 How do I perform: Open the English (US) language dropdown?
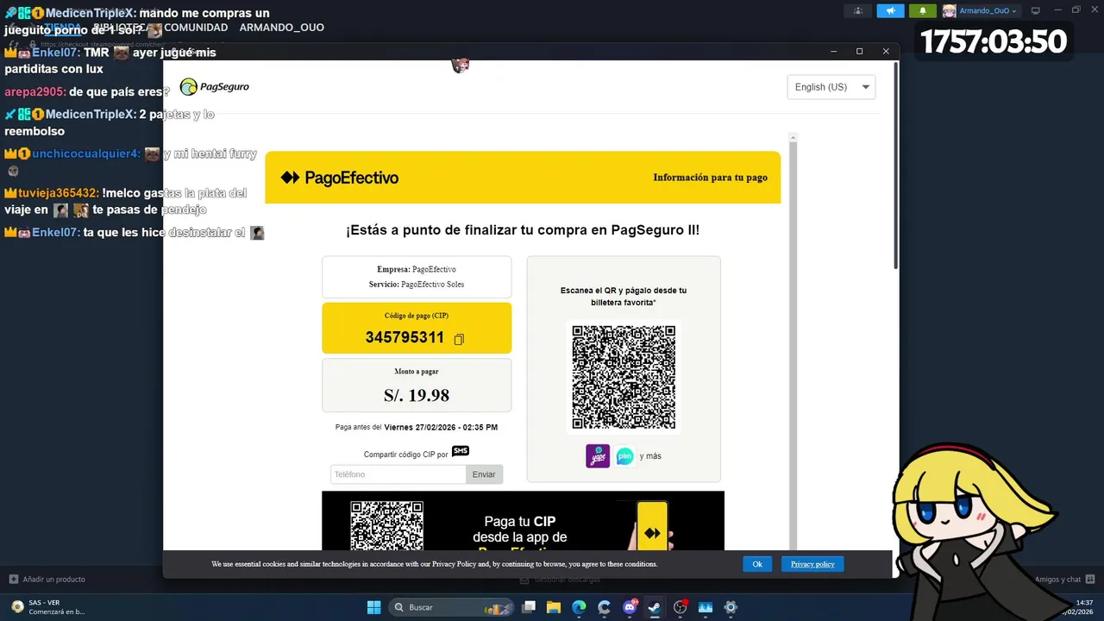[831, 87]
